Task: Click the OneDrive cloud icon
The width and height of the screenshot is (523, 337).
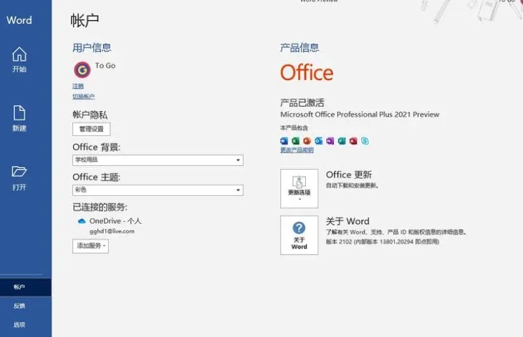Action: (82, 222)
